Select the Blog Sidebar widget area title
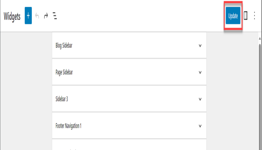The width and height of the screenshot is (262, 150). [64, 46]
